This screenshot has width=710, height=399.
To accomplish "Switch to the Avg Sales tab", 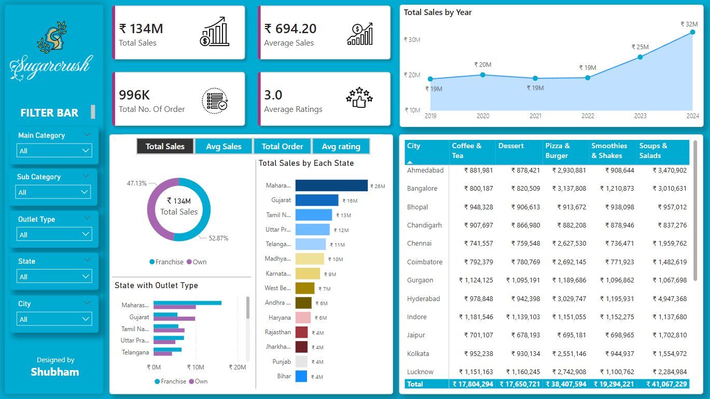I will 224,147.
